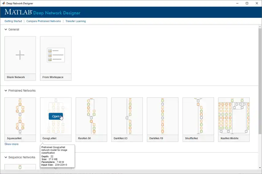
Task: Open the Compare Pretrained Networks link
Action: point(44,21)
